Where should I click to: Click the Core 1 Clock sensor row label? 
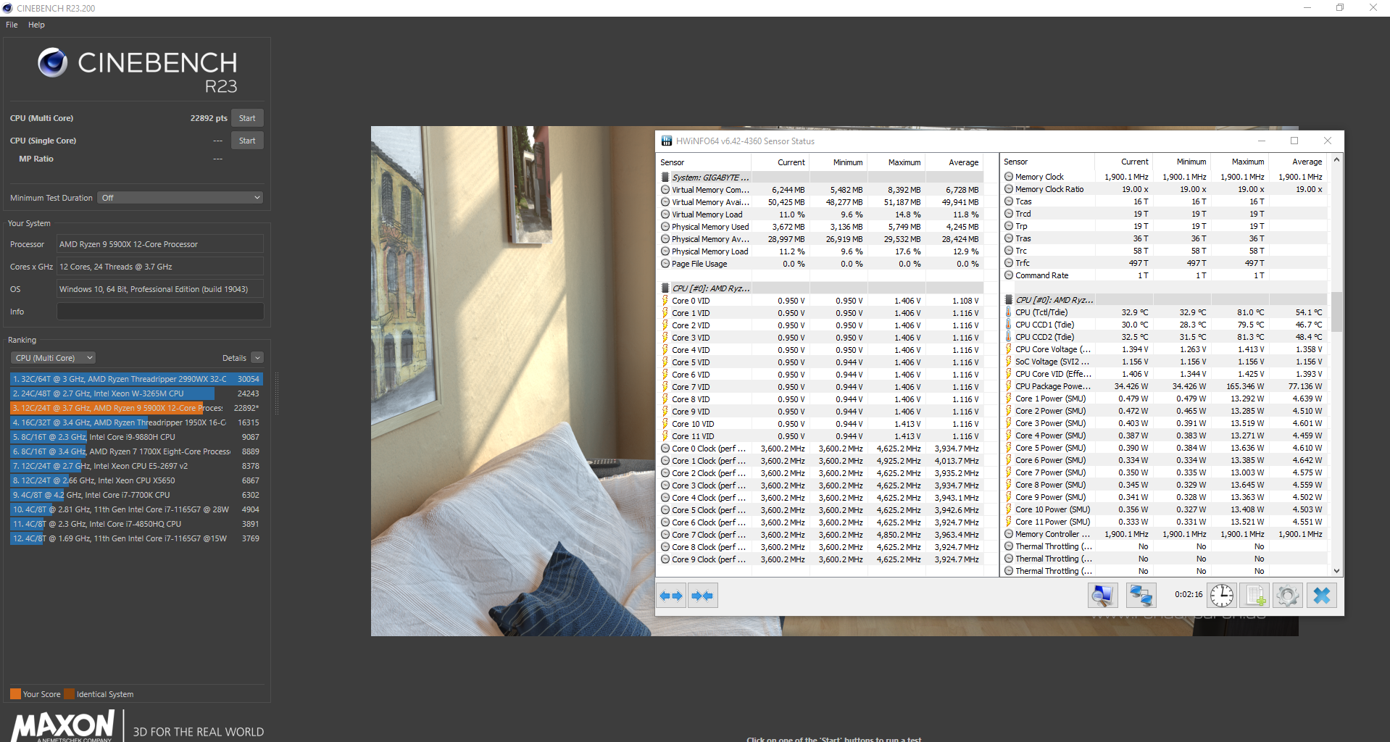click(709, 461)
